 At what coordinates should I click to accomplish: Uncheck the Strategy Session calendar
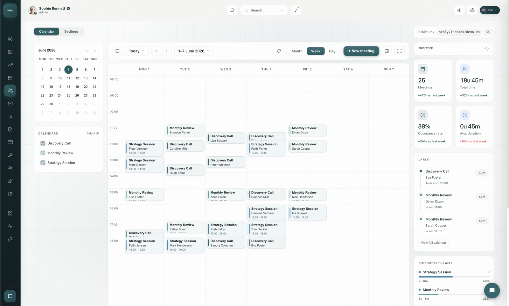coord(43,163)
